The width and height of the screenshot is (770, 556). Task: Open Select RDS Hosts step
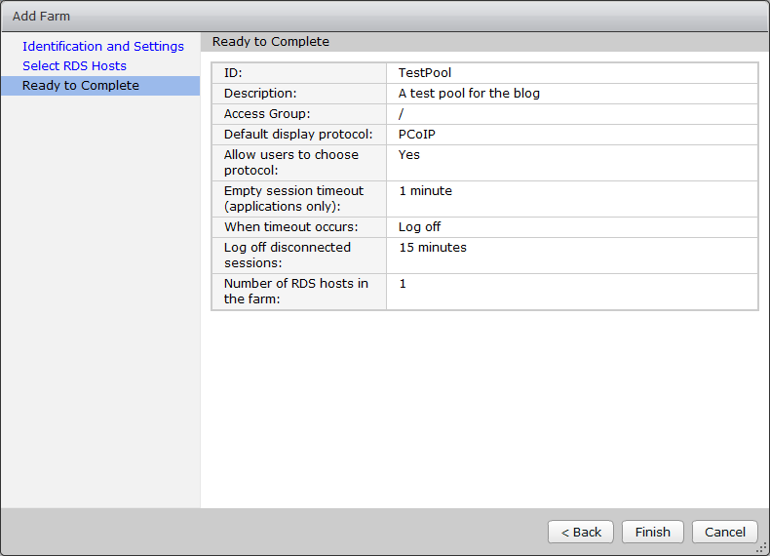74,65
